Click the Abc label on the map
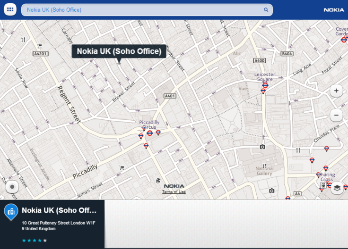 (x=237, y=54)
